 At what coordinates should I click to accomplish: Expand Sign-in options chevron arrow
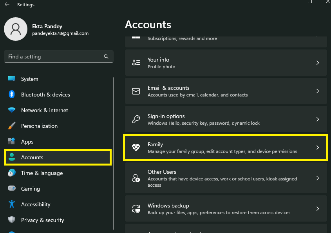(318, 119)
